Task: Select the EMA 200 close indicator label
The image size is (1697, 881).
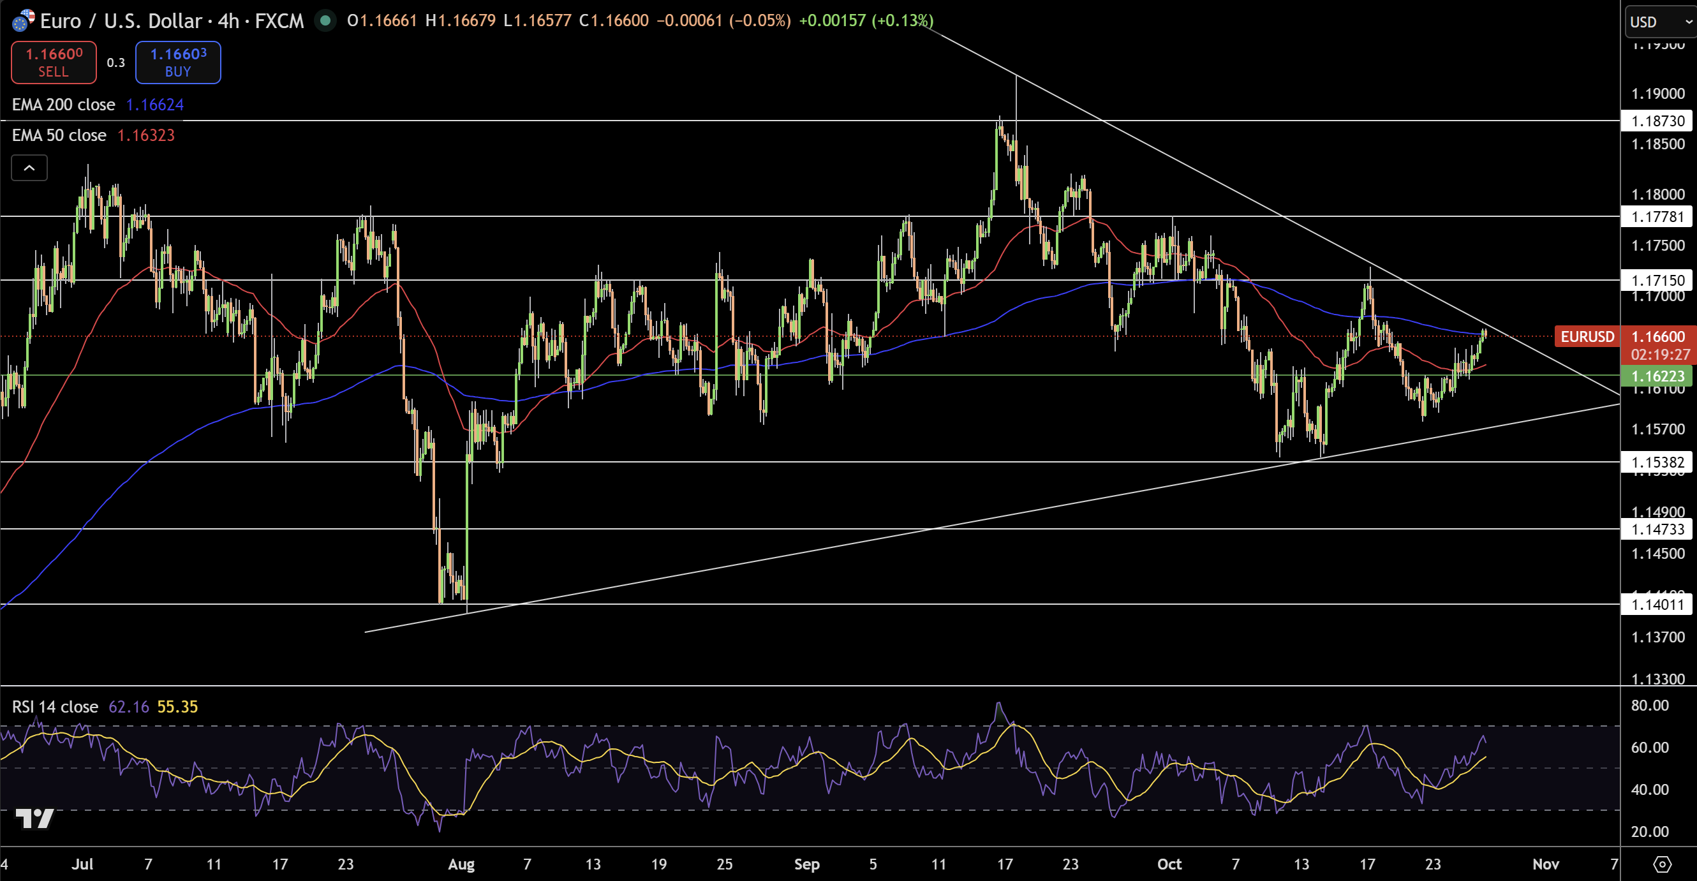Action: point(63,104)
